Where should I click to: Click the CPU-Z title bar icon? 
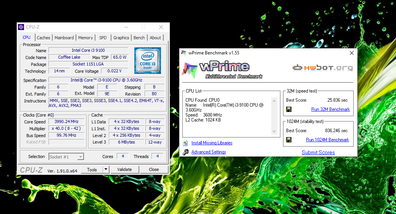point(21,27)
